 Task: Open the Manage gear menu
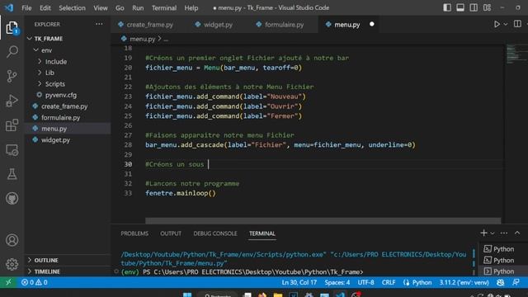[x=12, y=264]
